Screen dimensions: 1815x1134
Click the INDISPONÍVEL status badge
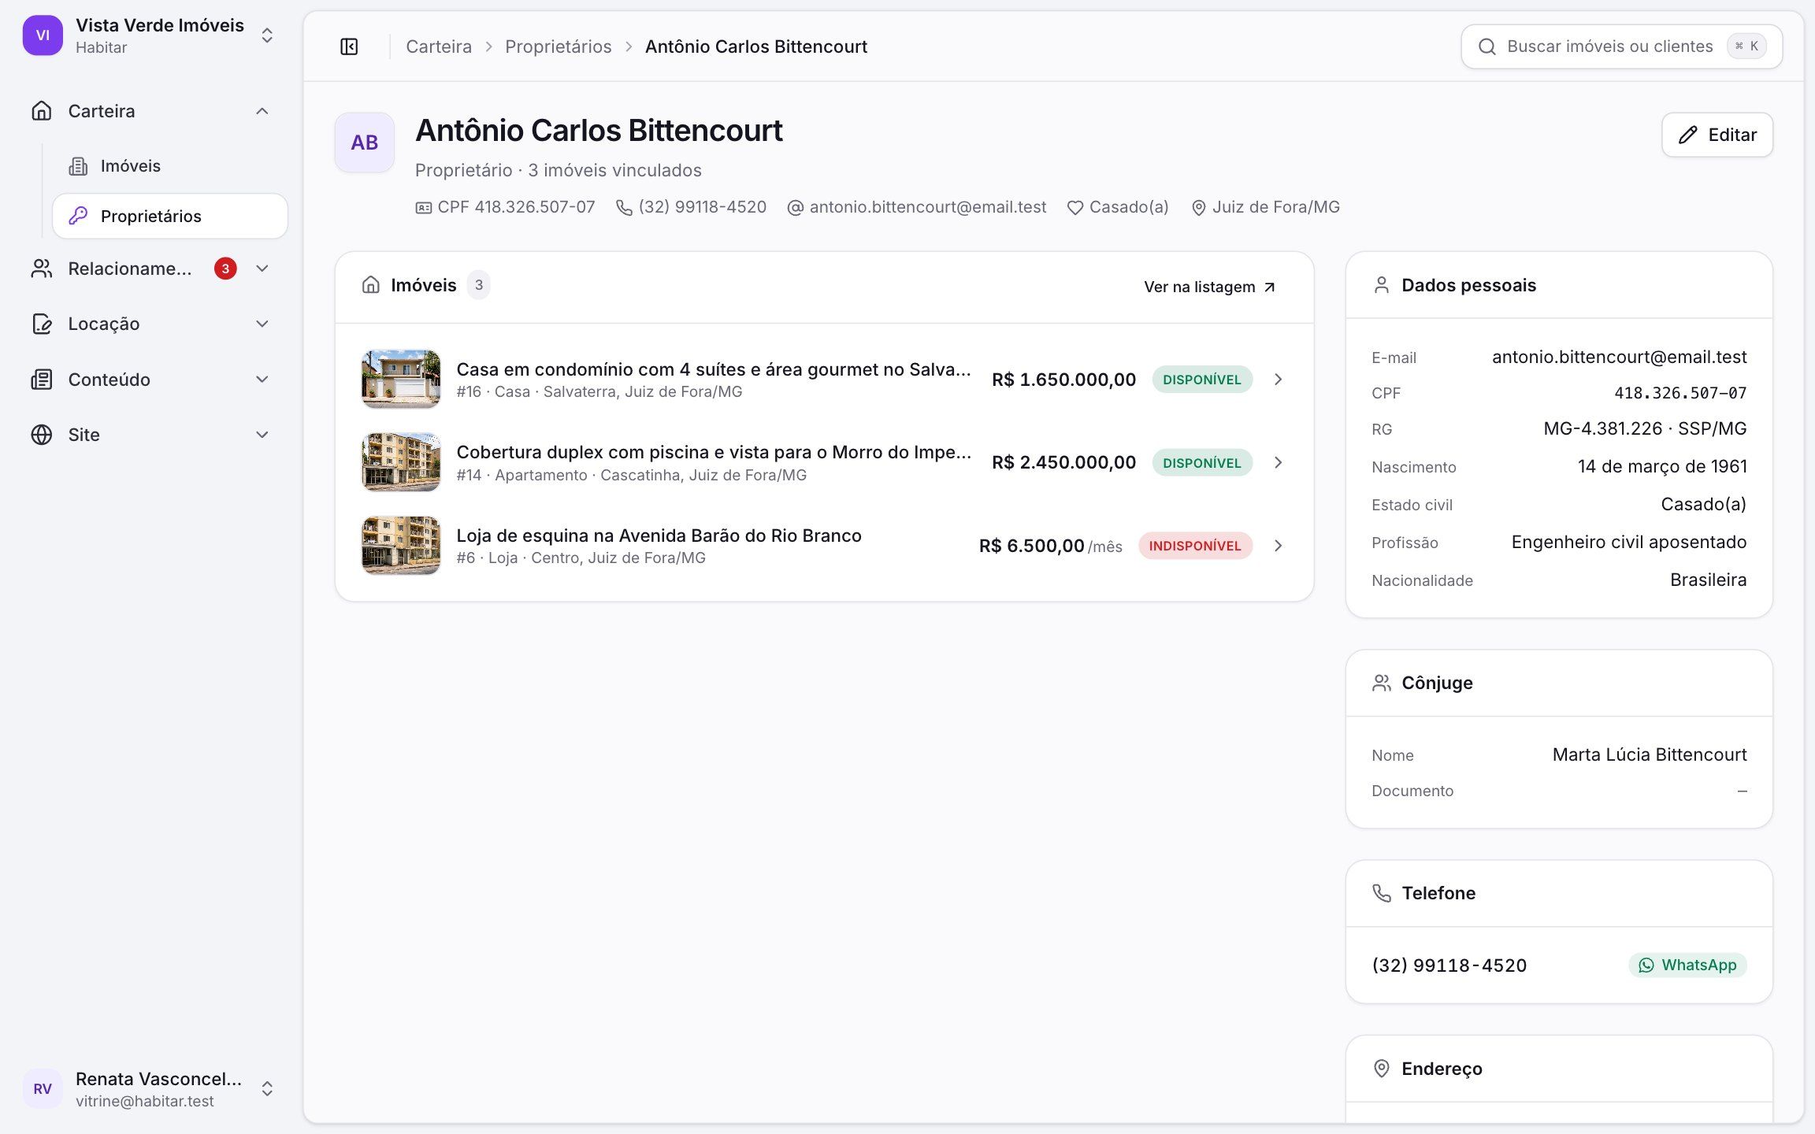[1195, 546]
